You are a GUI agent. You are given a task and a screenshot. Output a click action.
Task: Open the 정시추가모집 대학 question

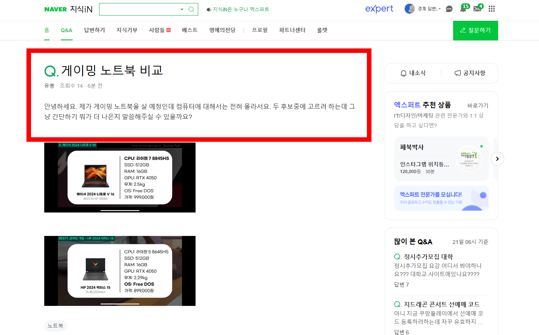(428, 257)
